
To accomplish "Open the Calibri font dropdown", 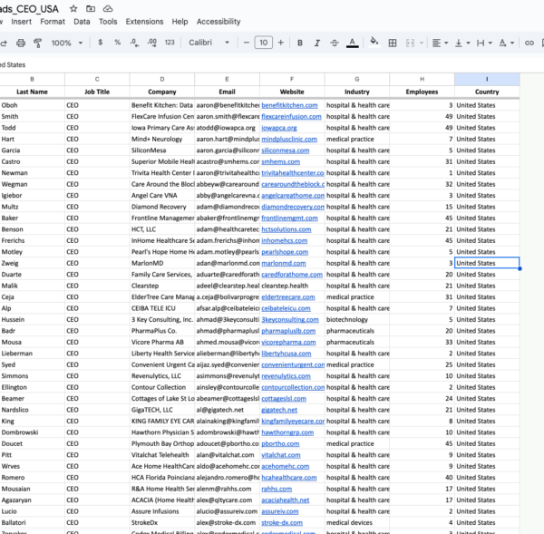I will click(209, 43).
